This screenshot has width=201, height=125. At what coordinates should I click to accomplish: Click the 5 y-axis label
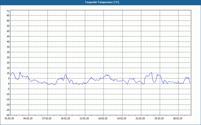(x=9, y=78)
